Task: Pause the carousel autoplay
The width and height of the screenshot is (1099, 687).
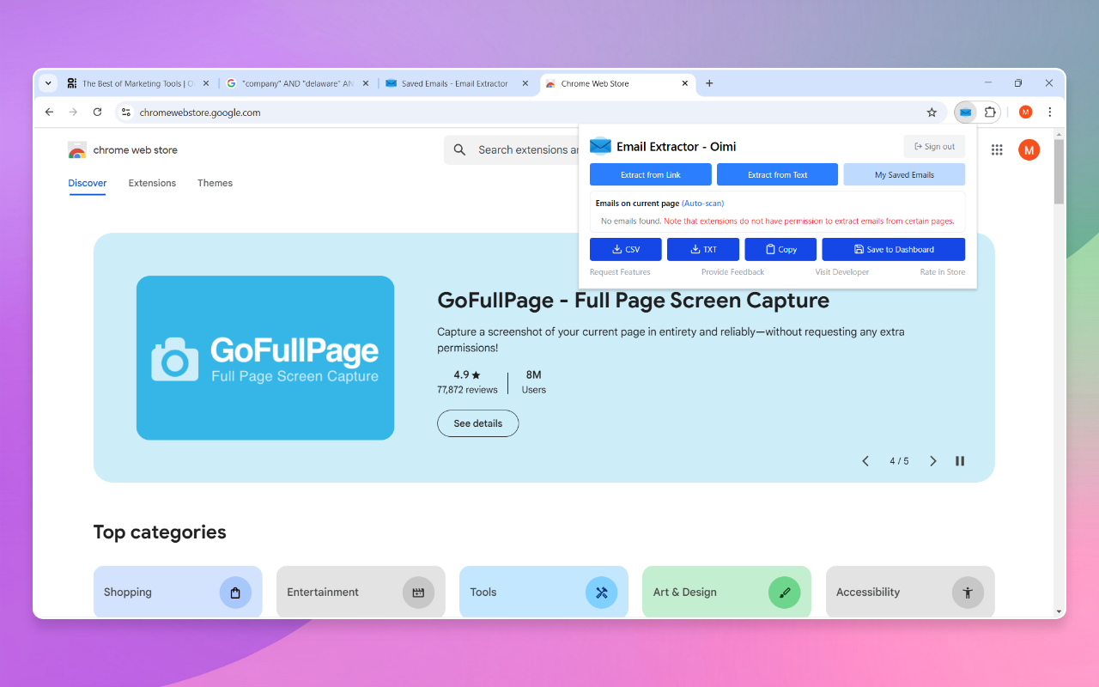Action: (x=960, y=461)
